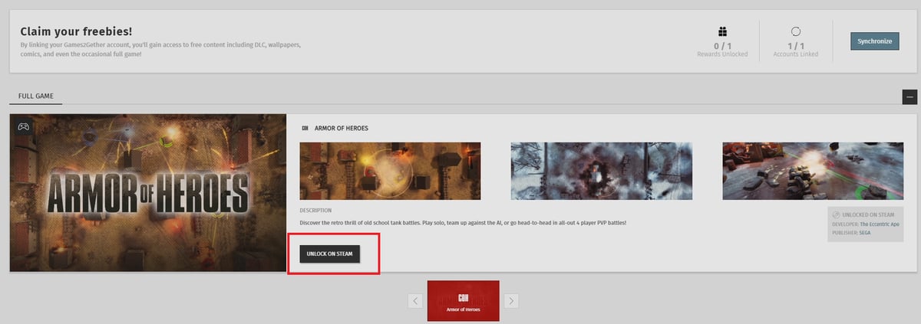Go to next item in the carousel

pyautogui.click(x=512, y=301)
